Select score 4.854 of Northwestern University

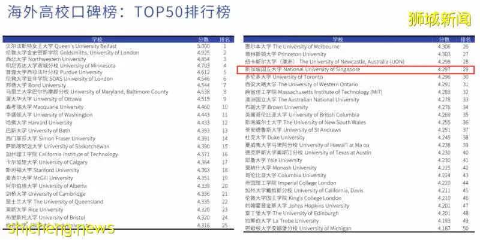[x=203, y=59]
